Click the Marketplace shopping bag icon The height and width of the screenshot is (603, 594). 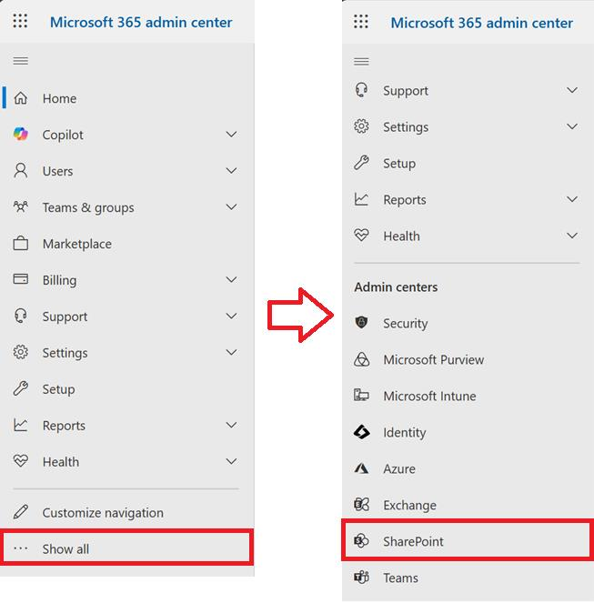[x=20, y=243]
